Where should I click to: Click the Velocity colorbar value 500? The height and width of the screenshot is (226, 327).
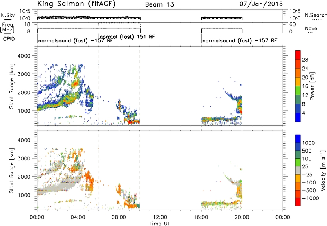308,151
